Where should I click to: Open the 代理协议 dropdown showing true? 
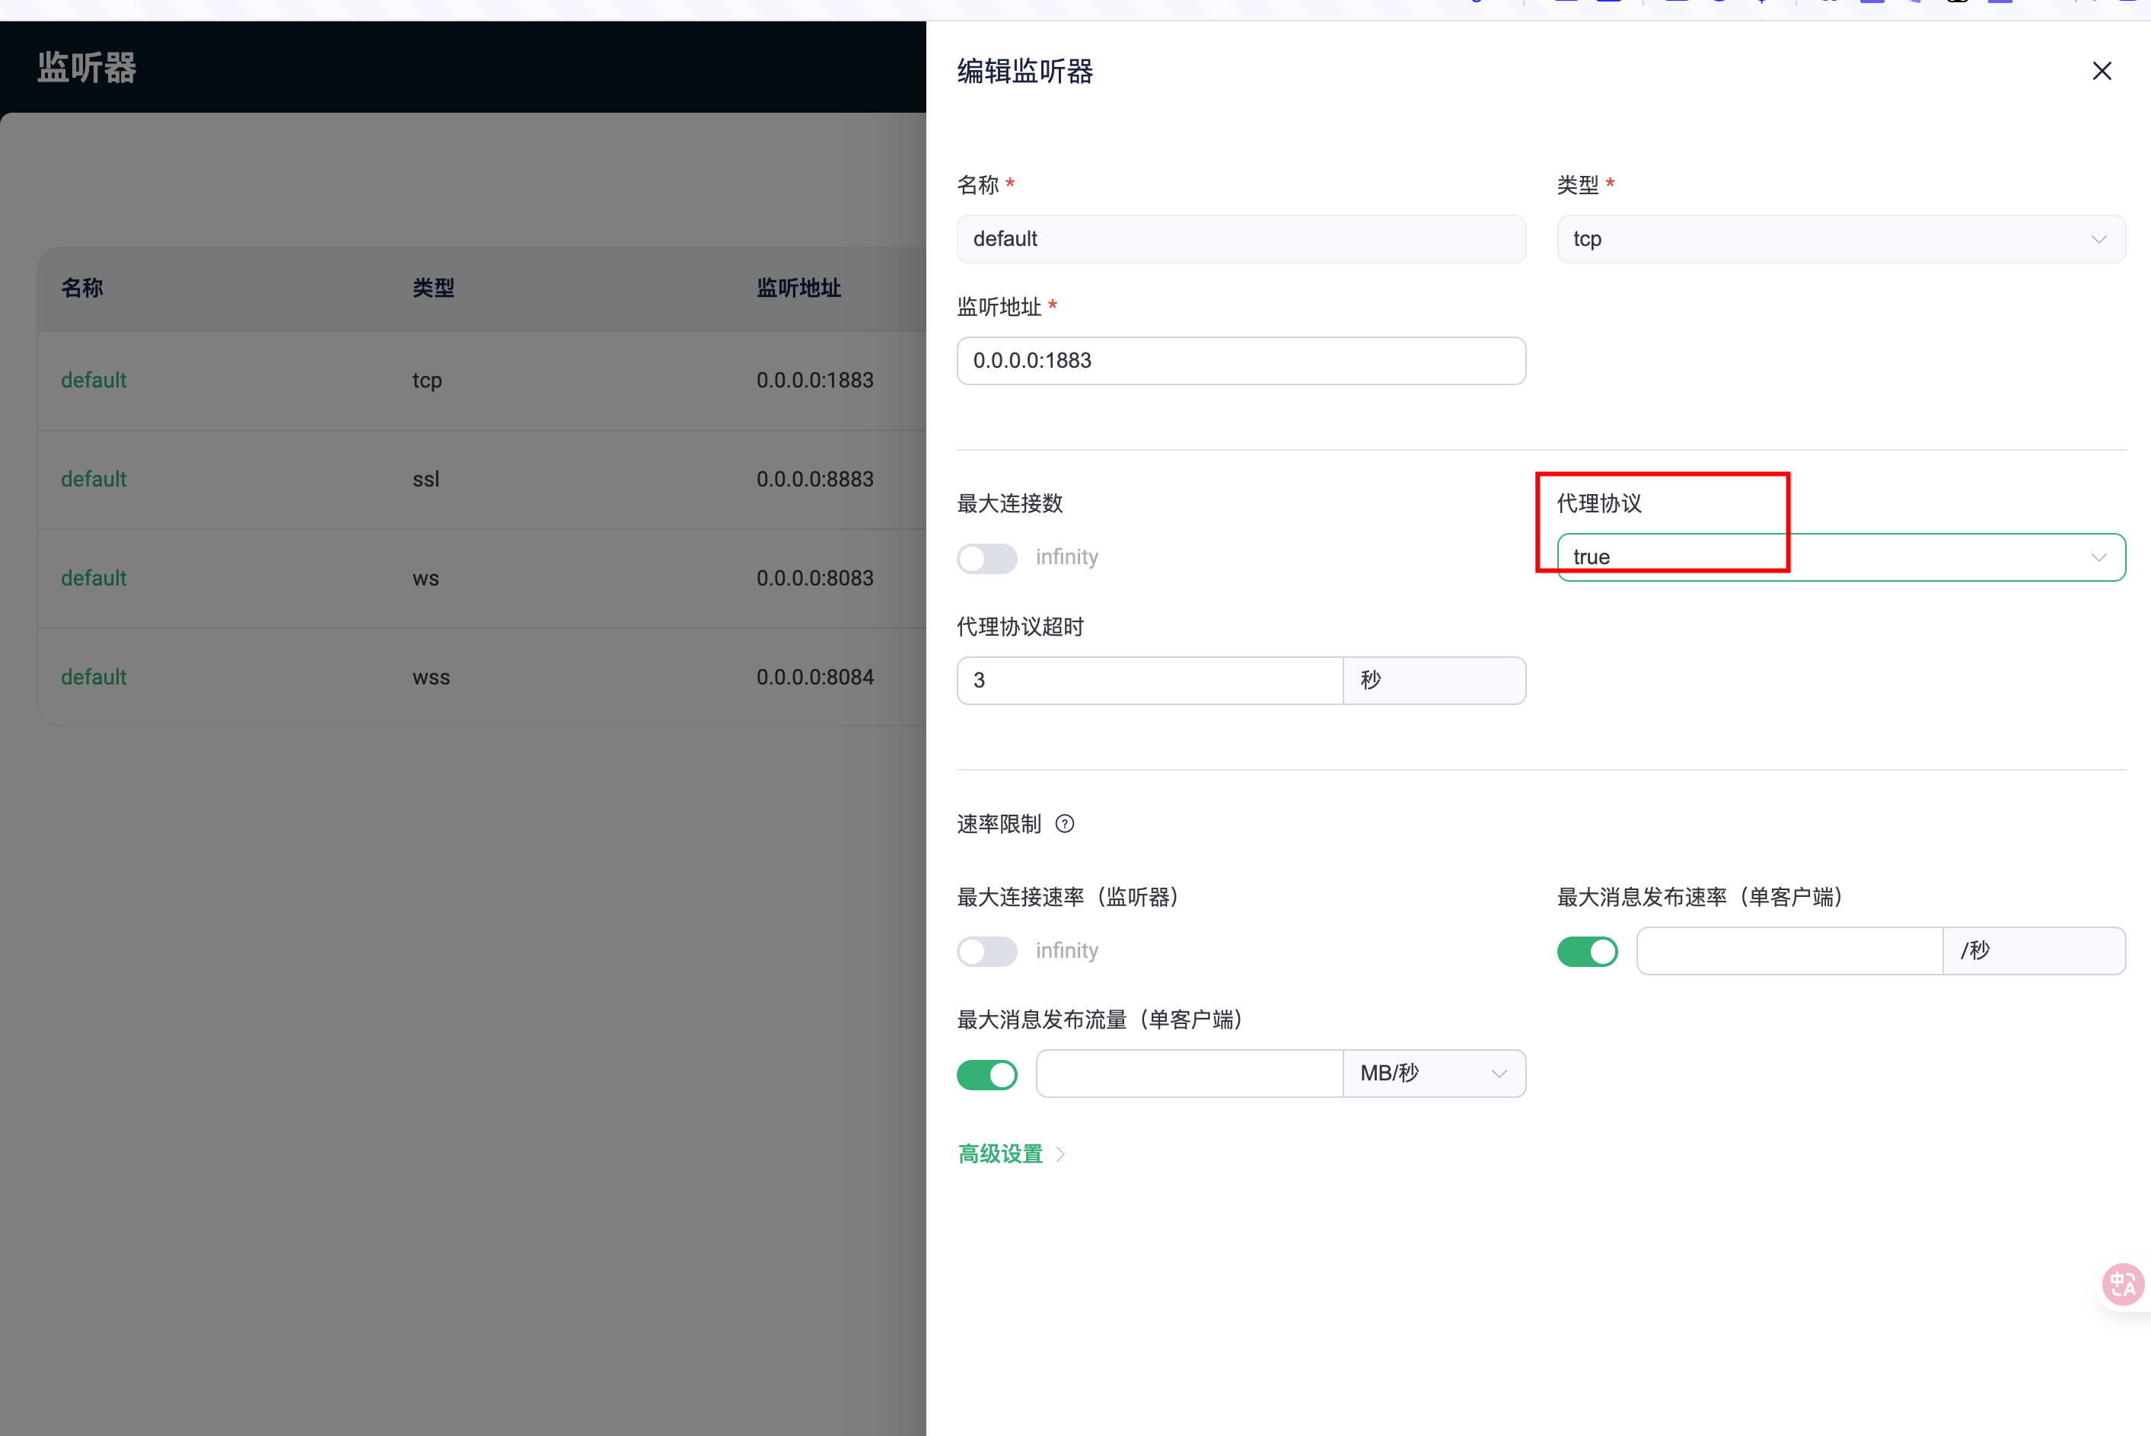tap(1840, 557)
